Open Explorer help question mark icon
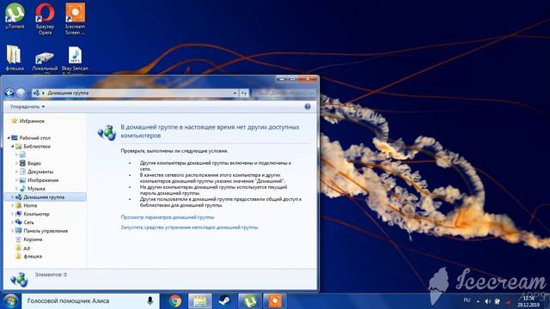Image resolution: width=550 pixels, height=309 pixels. pos(308,106)
